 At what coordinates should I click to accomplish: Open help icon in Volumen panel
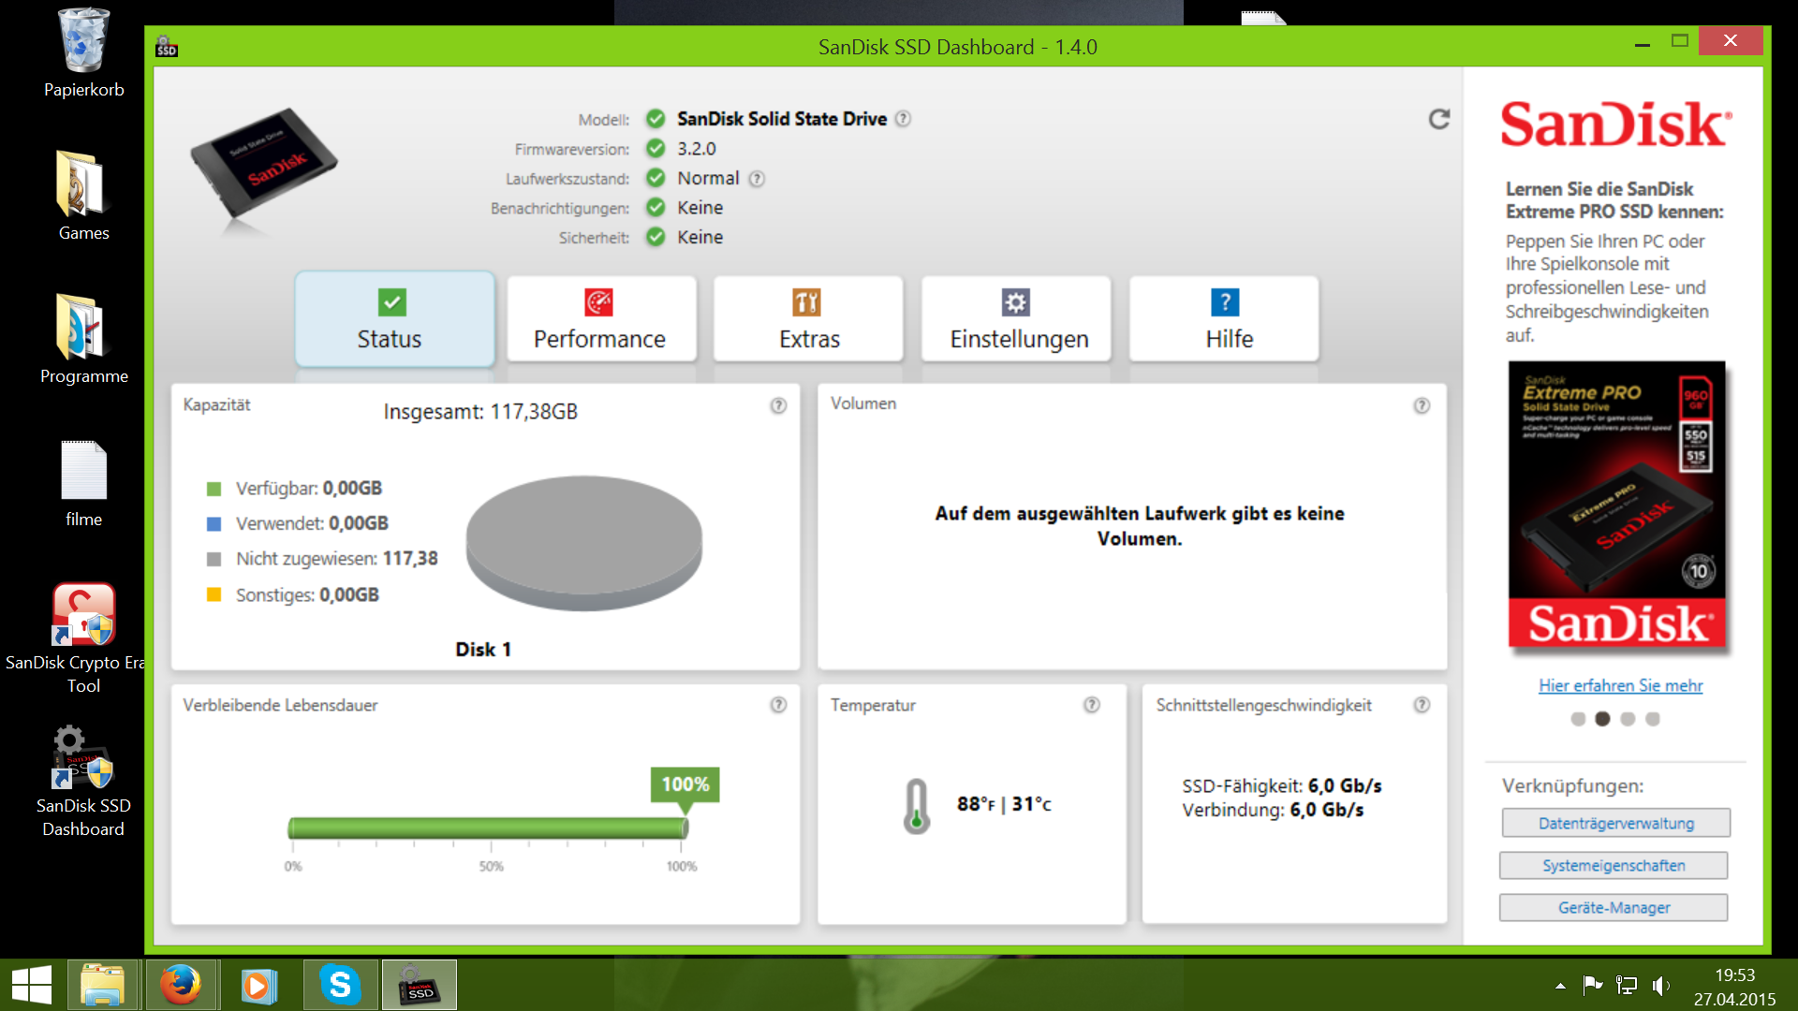[1422, 405]
